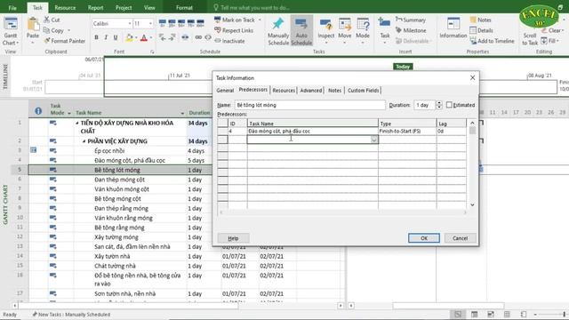This screenshot has width=569, height=320.
Task: Switch to the View ribbon tab
Action: pyautogui.click(x=149, y=8)
